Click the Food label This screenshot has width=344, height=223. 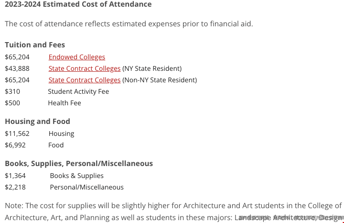coord(56,145)
